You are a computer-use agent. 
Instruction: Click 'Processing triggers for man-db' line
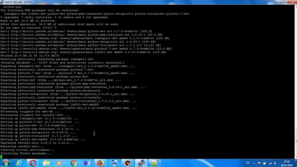(30, 111)
